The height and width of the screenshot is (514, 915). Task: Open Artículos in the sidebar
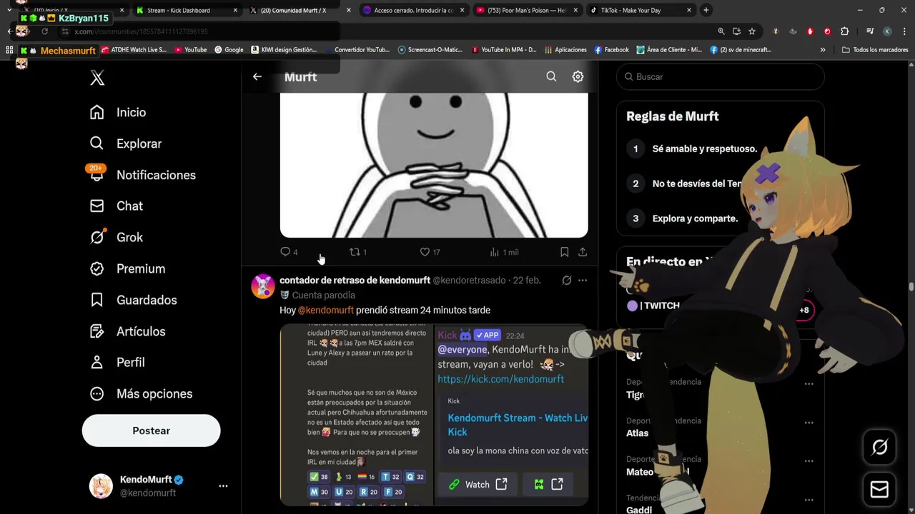(x=127, y=331)
